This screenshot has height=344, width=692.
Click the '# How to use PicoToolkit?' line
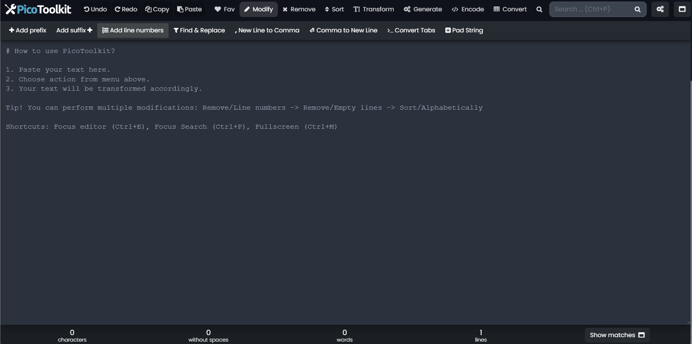tap(60, 51)
